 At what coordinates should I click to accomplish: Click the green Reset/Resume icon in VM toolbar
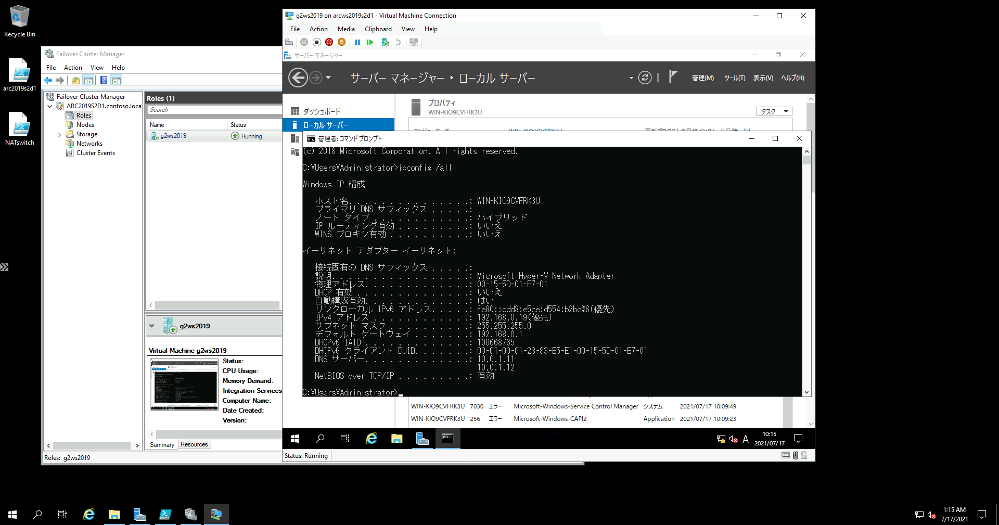pyautogui.click(x=370, y=42)
